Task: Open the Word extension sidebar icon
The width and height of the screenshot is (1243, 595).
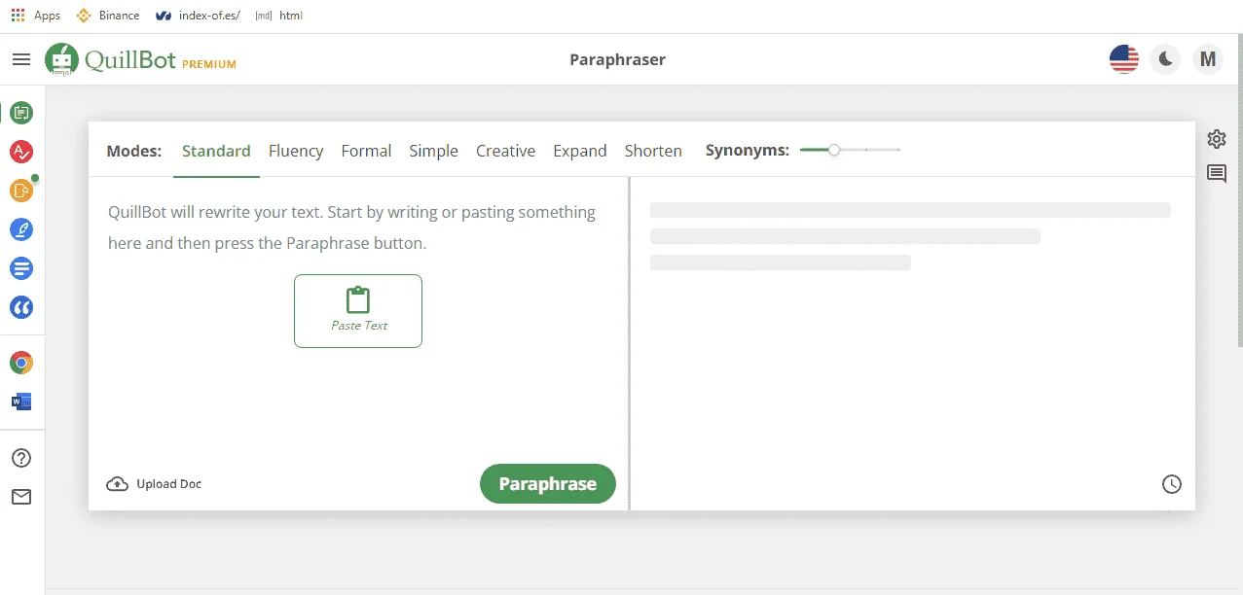Action: click(x=21, y=402)
